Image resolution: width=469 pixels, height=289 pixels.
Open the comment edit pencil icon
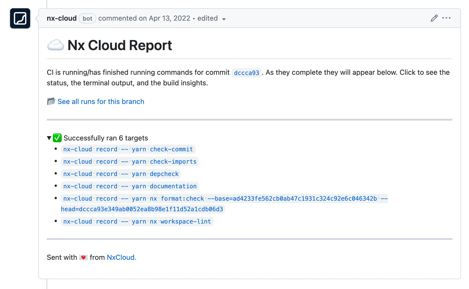pyautogui.click(x=434, y=18)
